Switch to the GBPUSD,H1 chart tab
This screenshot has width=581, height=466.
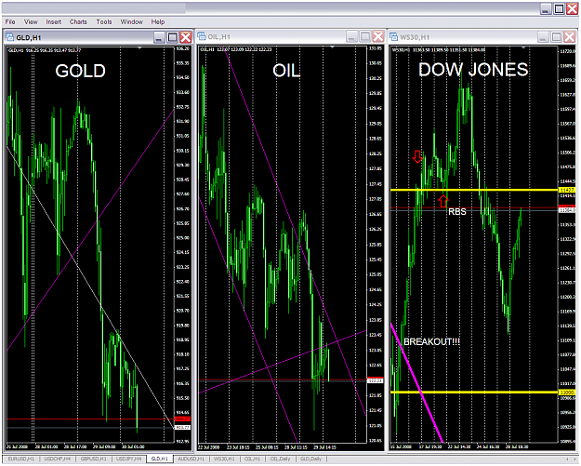pos(93,459)
